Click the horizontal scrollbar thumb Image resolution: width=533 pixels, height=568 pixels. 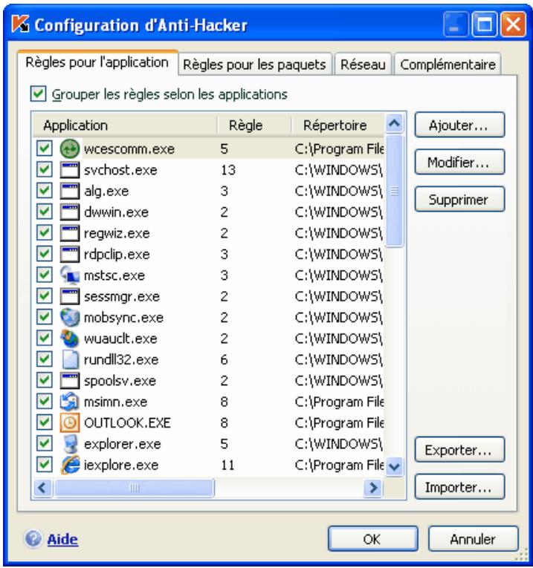pos(134,488)
